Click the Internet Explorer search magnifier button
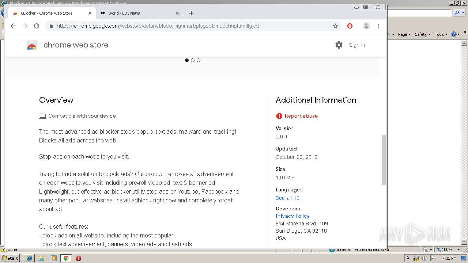This screenshot has width=468, height=263. click(x=456, y=13)
